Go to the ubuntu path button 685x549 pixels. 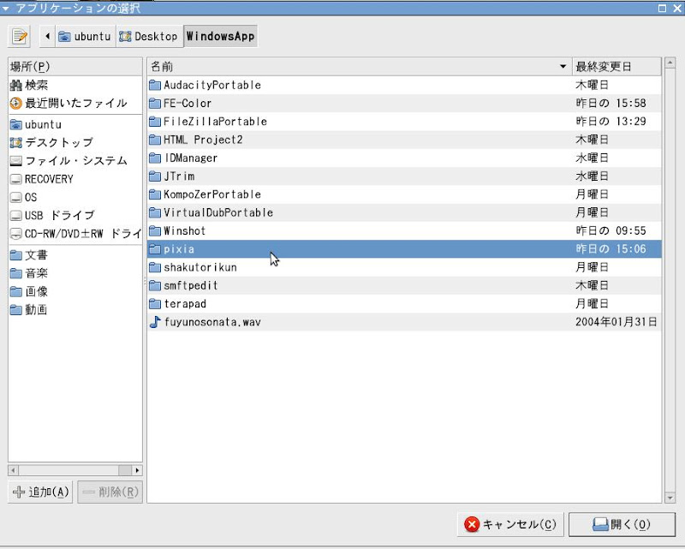pos(85,36)
